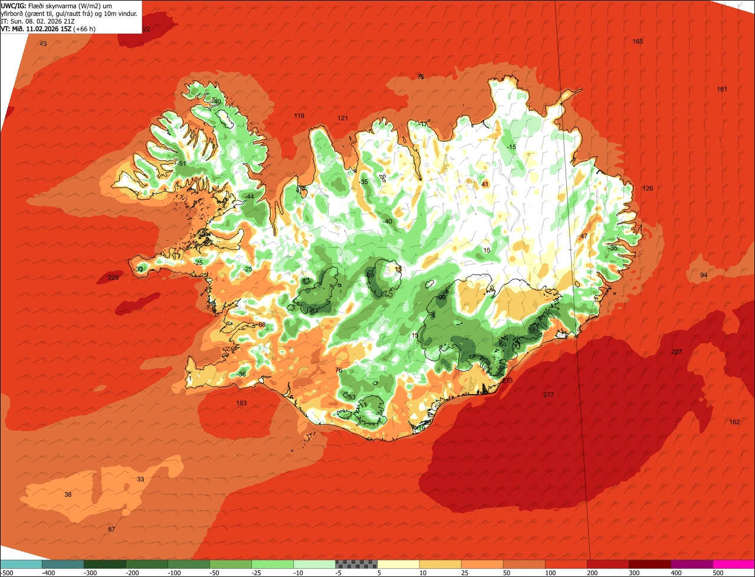This screenshot has width=755, height=577.
Task: Click the value '121' north of Iceland
Action: [343, 118]
